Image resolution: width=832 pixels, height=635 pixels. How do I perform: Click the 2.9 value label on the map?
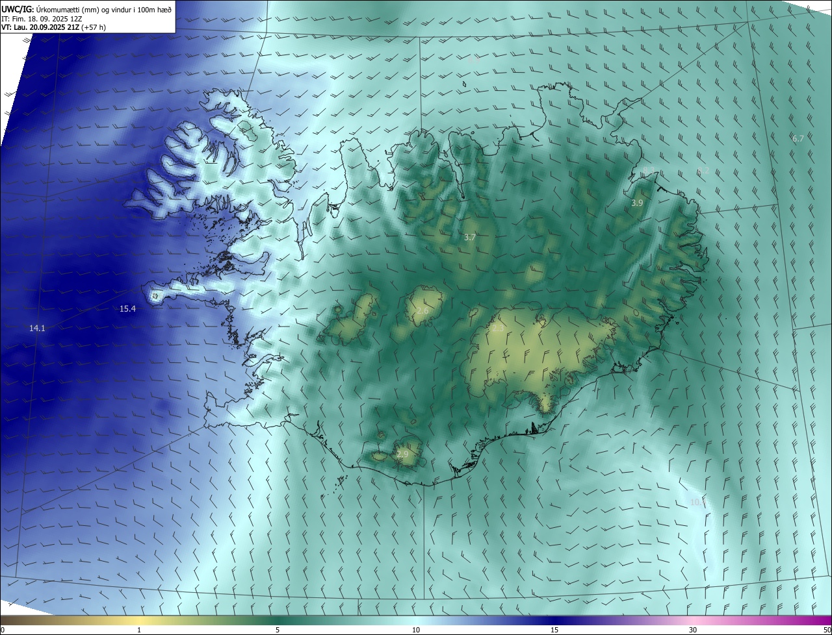[x=402, y=454]
